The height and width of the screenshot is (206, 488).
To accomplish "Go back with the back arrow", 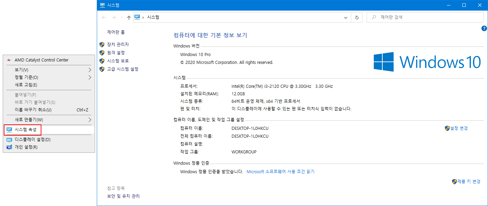I will [x=104, y=17].
